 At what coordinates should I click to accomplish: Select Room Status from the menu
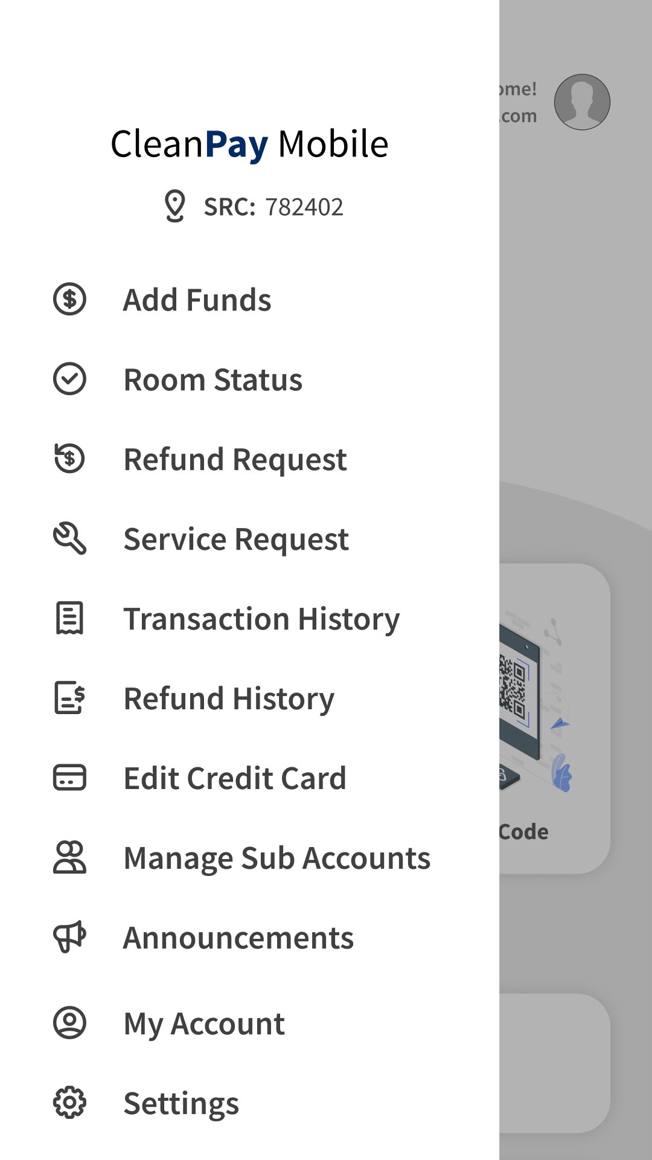(213, 380)
